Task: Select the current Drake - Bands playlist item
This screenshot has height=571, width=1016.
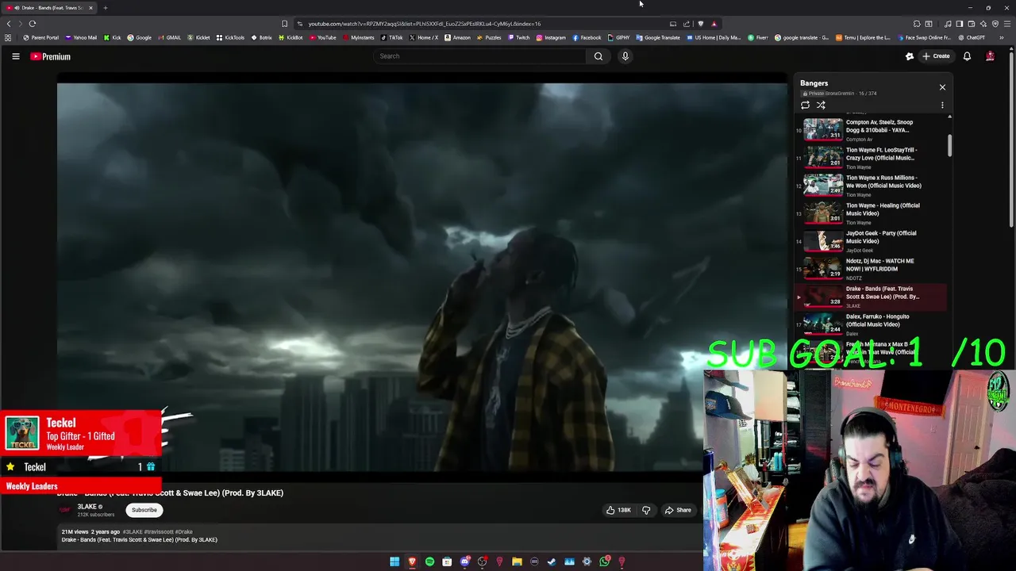Action: (x=871, y=296)
